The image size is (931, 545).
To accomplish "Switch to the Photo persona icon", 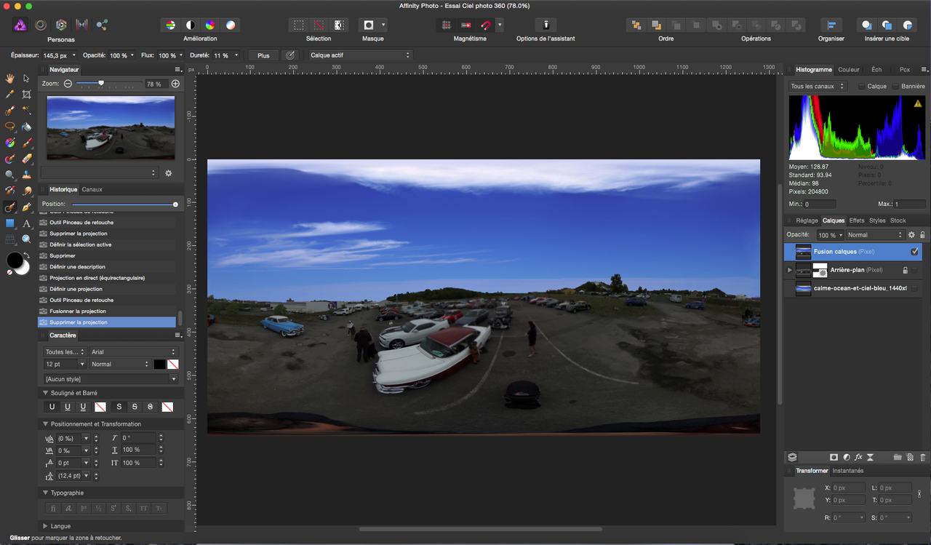I will point(20,25).
